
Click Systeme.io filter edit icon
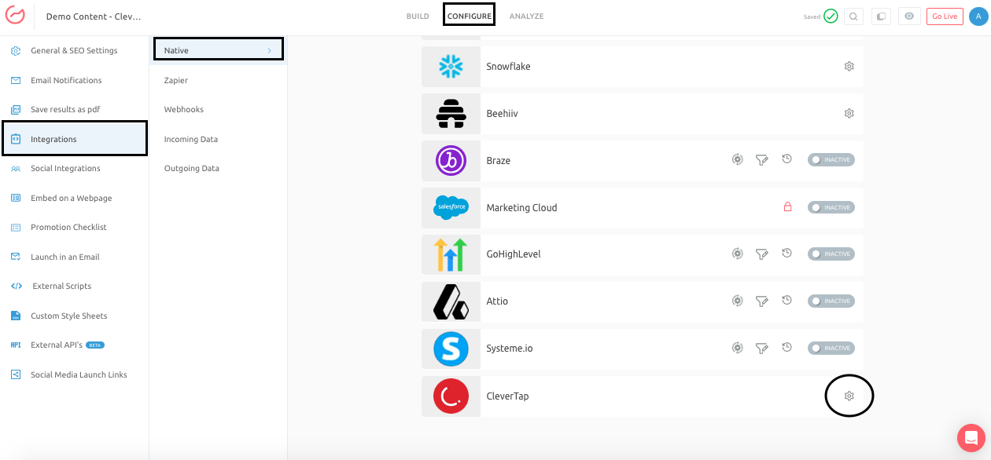pos(761,348)
